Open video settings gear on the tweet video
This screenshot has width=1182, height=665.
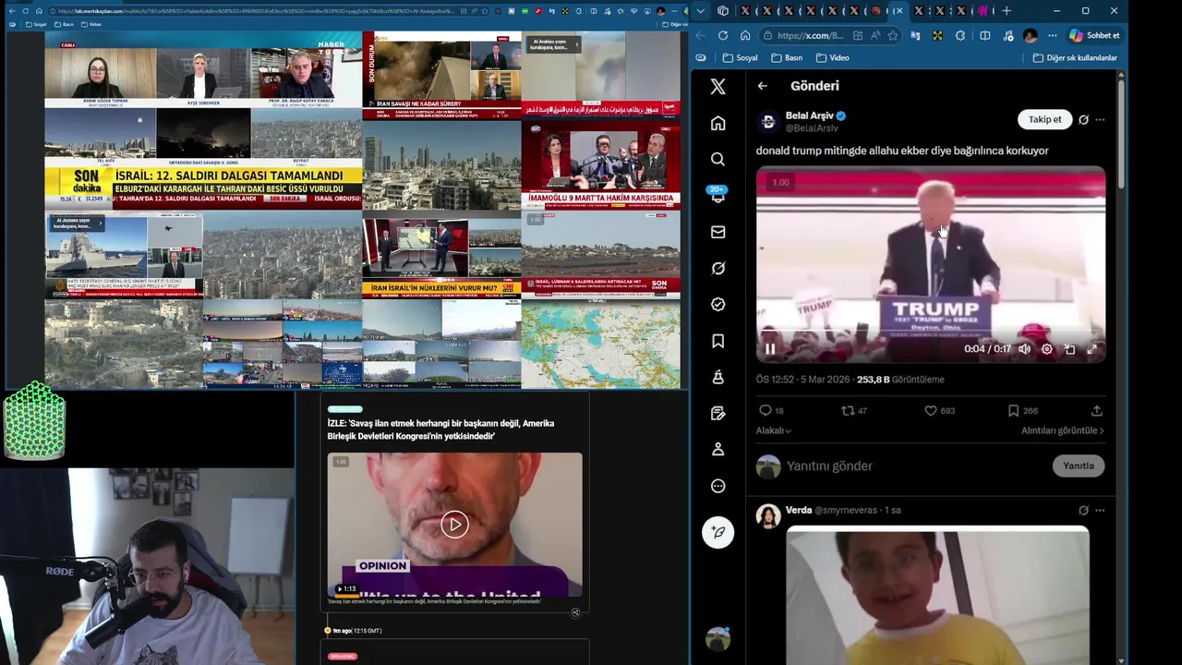pos(1046,349)
